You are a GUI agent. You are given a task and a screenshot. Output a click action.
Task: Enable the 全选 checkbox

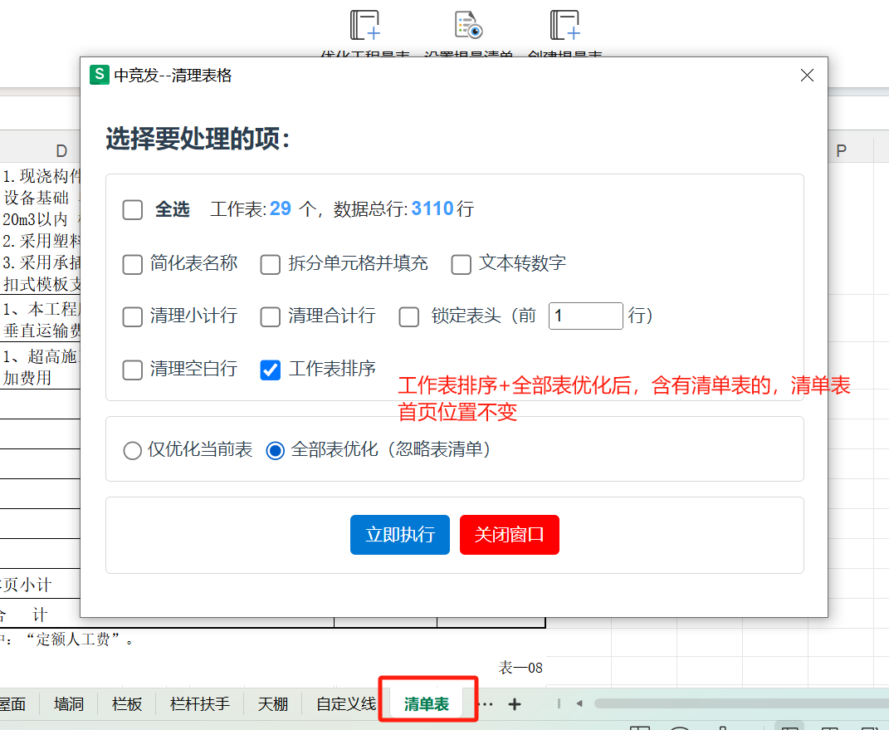point(133,210)
